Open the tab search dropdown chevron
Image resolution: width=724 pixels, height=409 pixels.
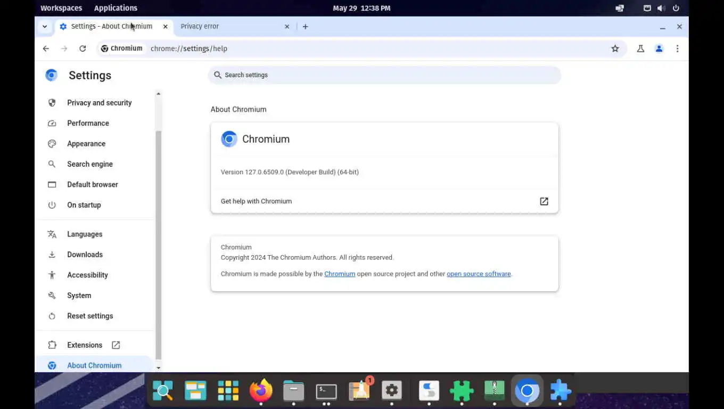[x=45, y=26]
